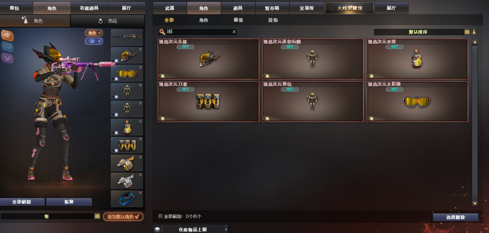Clear the search field text
The width and height of the screenshot is (489, 233).
234,32
